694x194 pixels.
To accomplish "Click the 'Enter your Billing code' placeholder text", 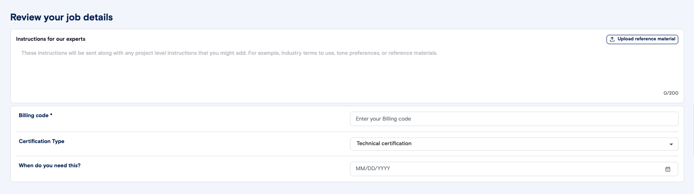I will tap(383, 119).
